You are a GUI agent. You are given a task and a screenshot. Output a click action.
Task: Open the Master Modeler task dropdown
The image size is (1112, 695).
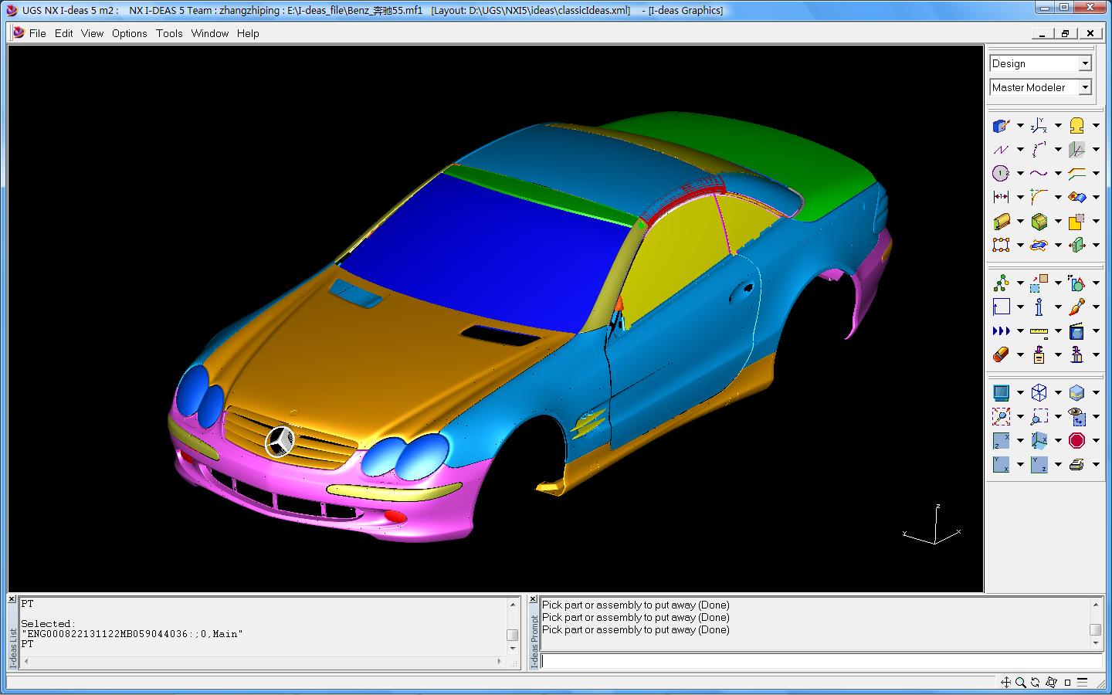click(x=1085, y=87)
